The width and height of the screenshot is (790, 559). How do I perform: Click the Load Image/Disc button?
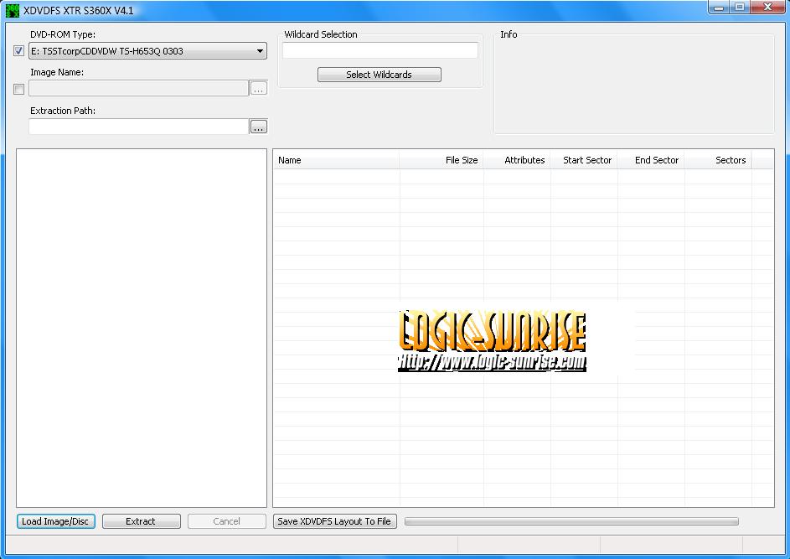point(55,521)
